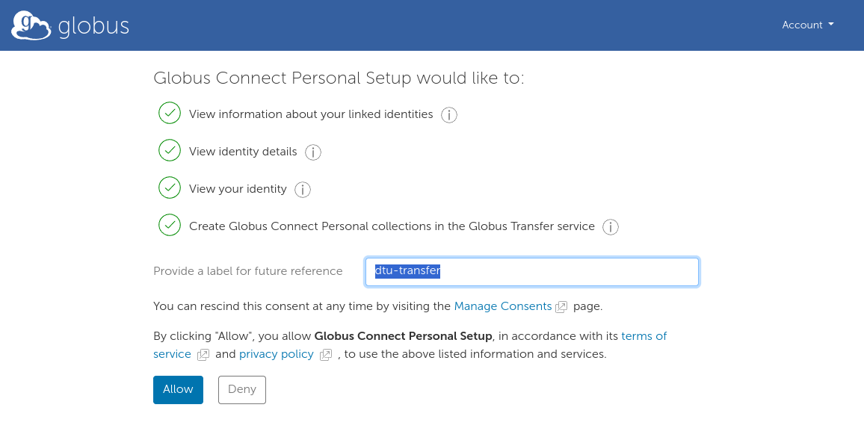
Task: Open the Account dropdown menu
Action: tap(807, 25)
